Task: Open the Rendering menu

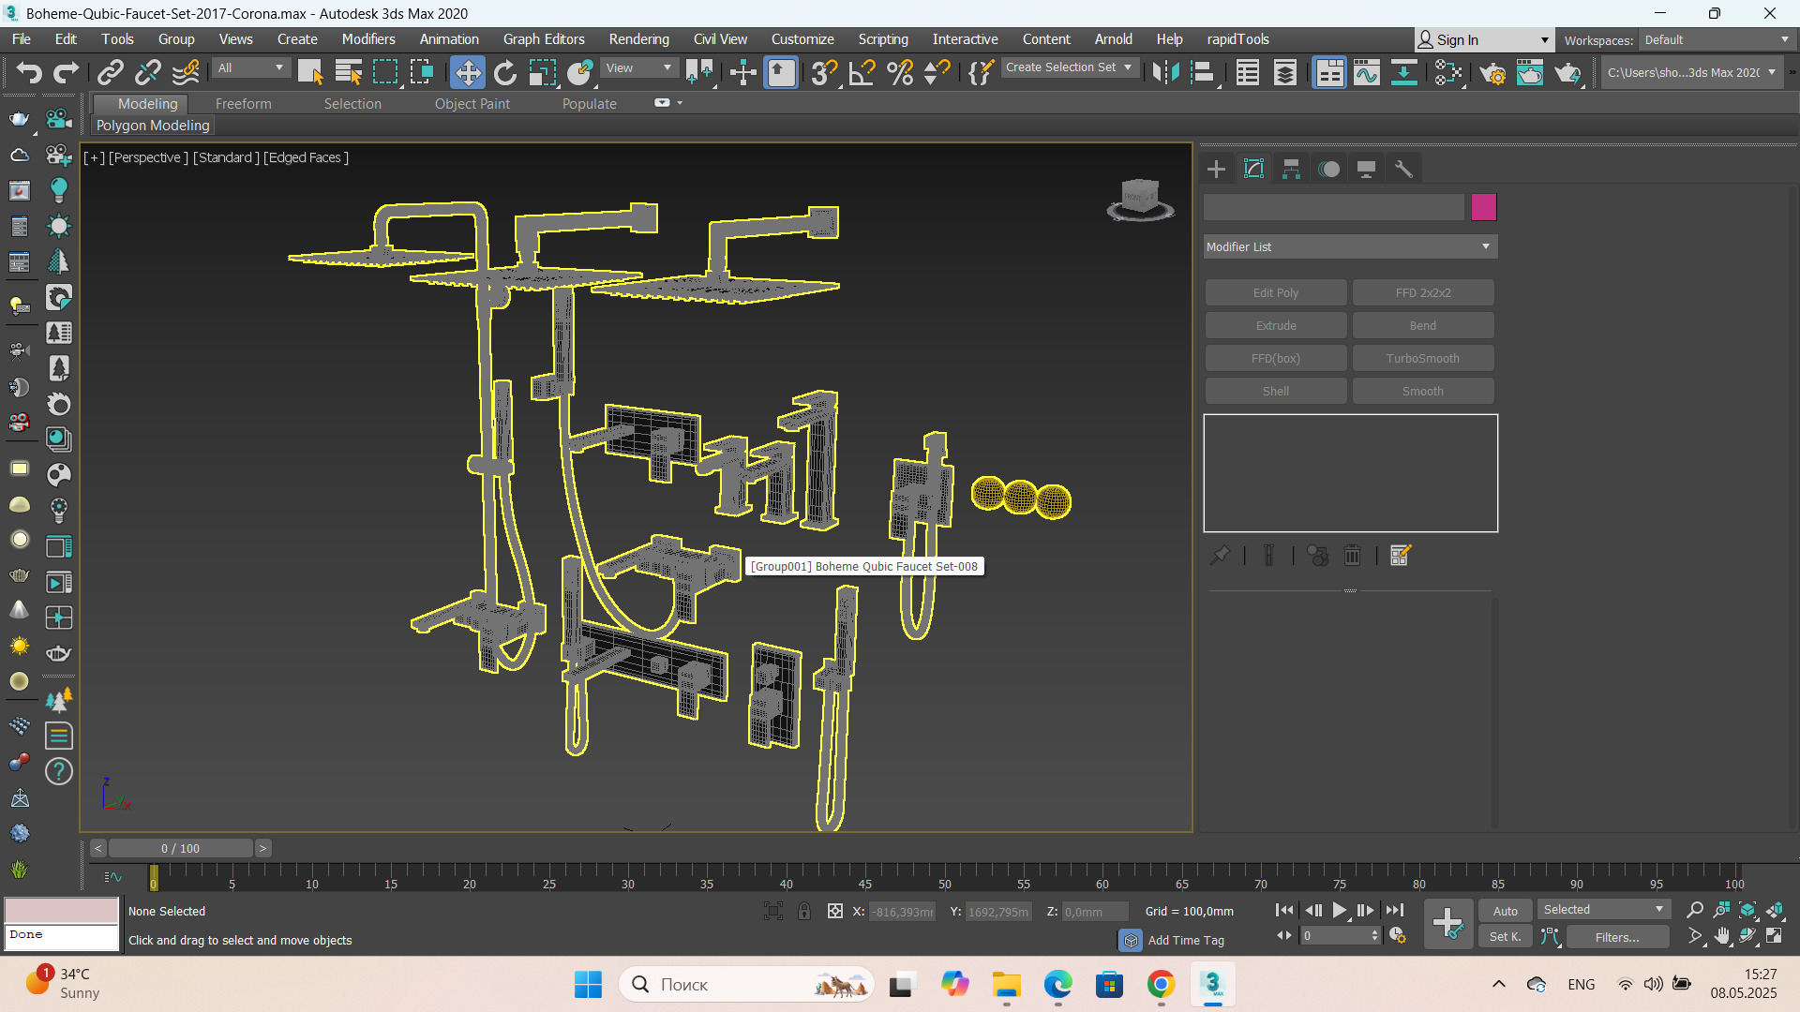Action: [x=638, y=39]
